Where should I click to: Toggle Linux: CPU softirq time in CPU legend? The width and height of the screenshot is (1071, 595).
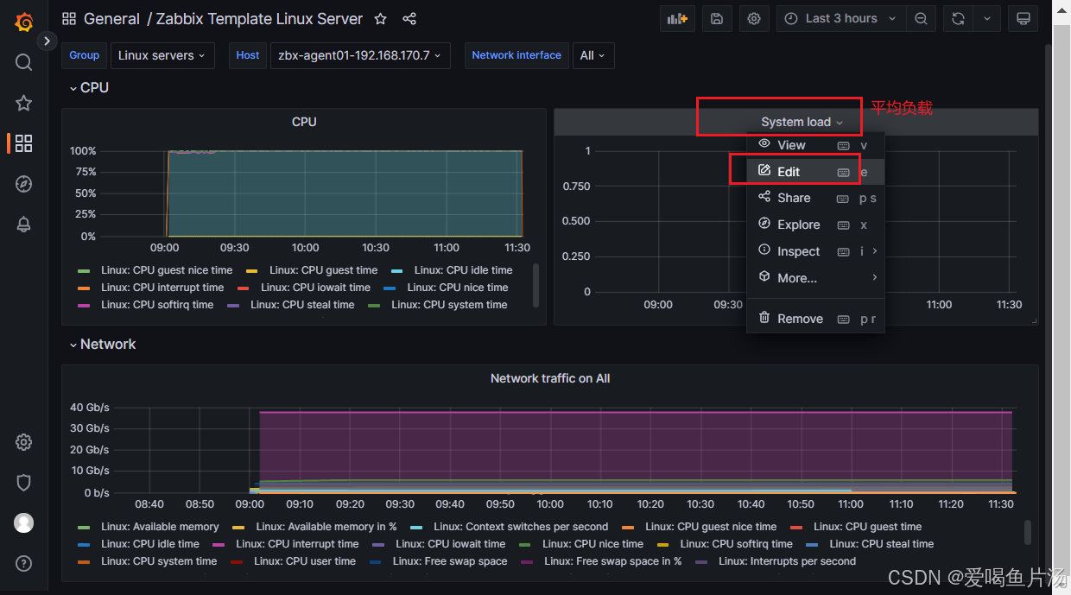click(157, 305)
